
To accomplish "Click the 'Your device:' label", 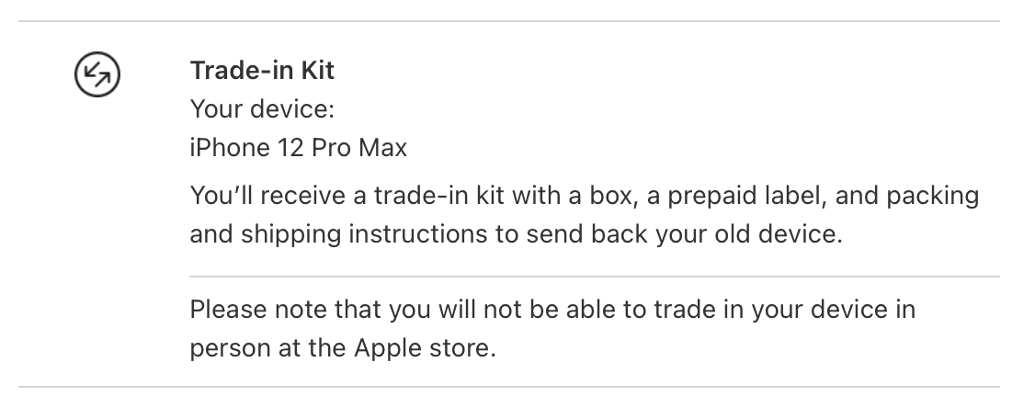I will coord(262,109).
